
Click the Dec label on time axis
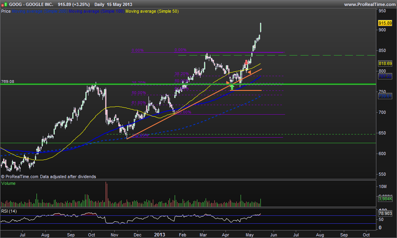click(137, 235)
